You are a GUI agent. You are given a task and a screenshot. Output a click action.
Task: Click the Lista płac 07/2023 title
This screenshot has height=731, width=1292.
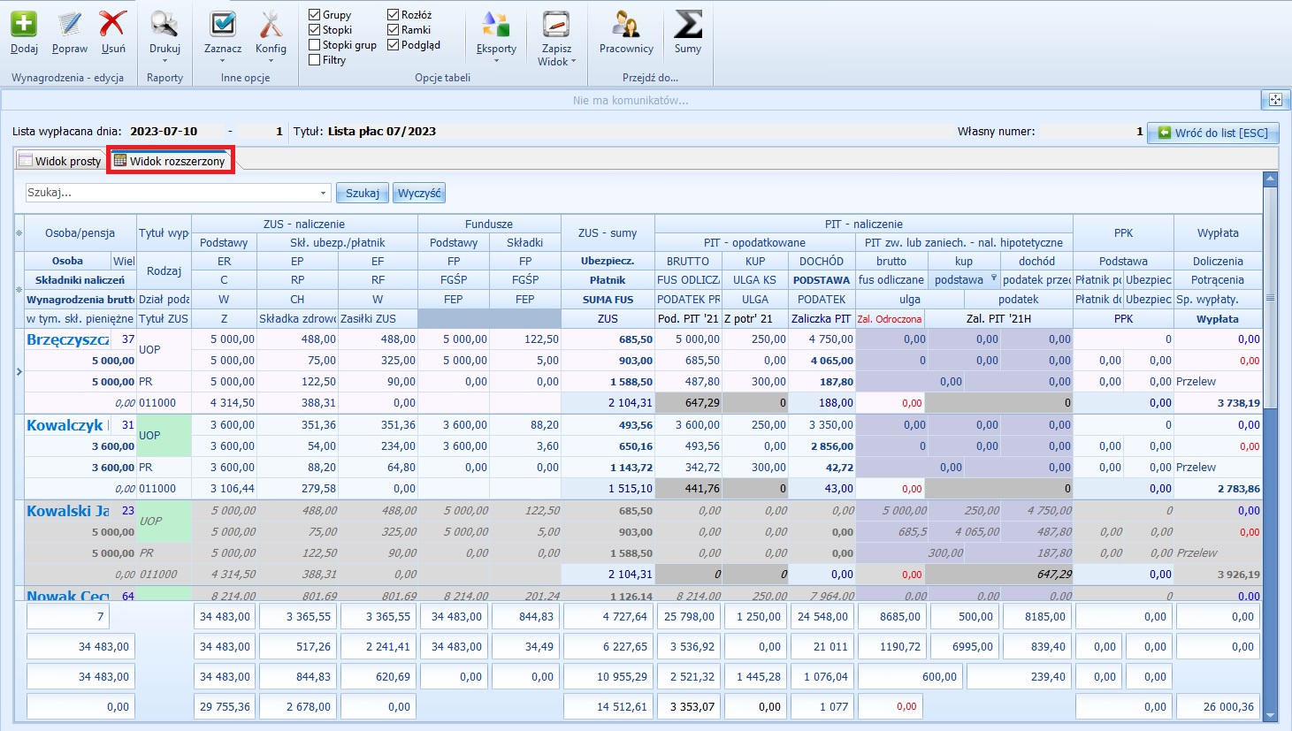pos(382,132)
